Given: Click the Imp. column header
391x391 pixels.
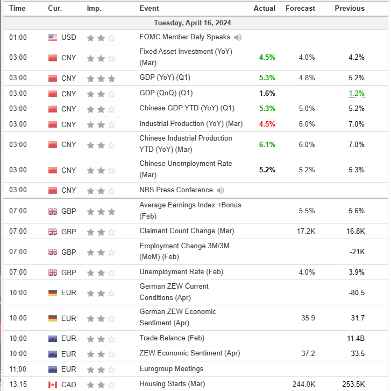Looking at the screenshot, I should (x=94, y=8).
